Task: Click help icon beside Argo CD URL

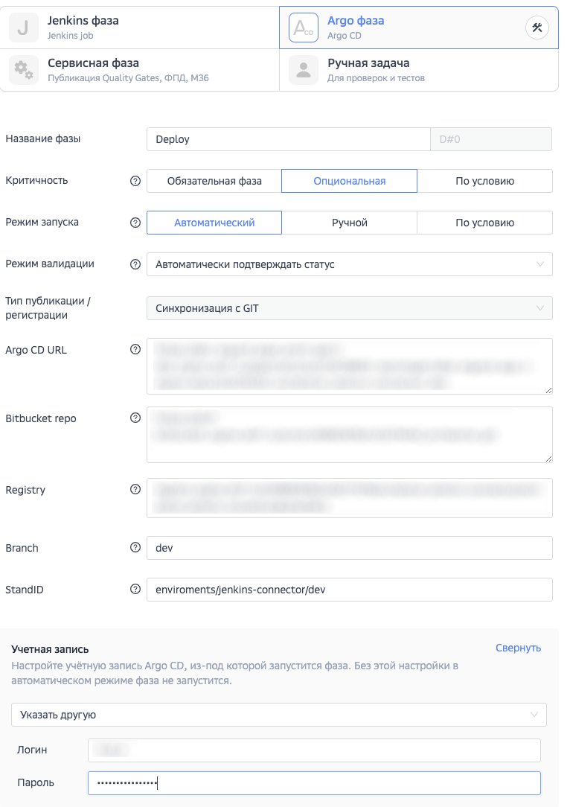Action: click(135, 349)
